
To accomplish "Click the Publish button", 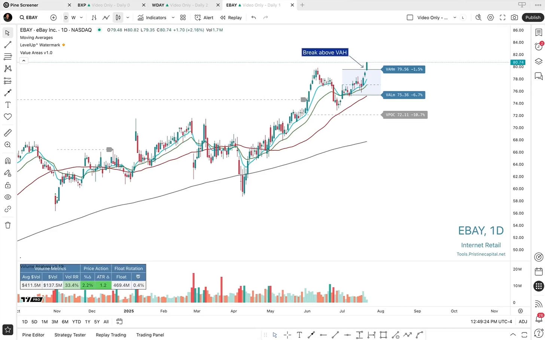I will pos(533,18).
